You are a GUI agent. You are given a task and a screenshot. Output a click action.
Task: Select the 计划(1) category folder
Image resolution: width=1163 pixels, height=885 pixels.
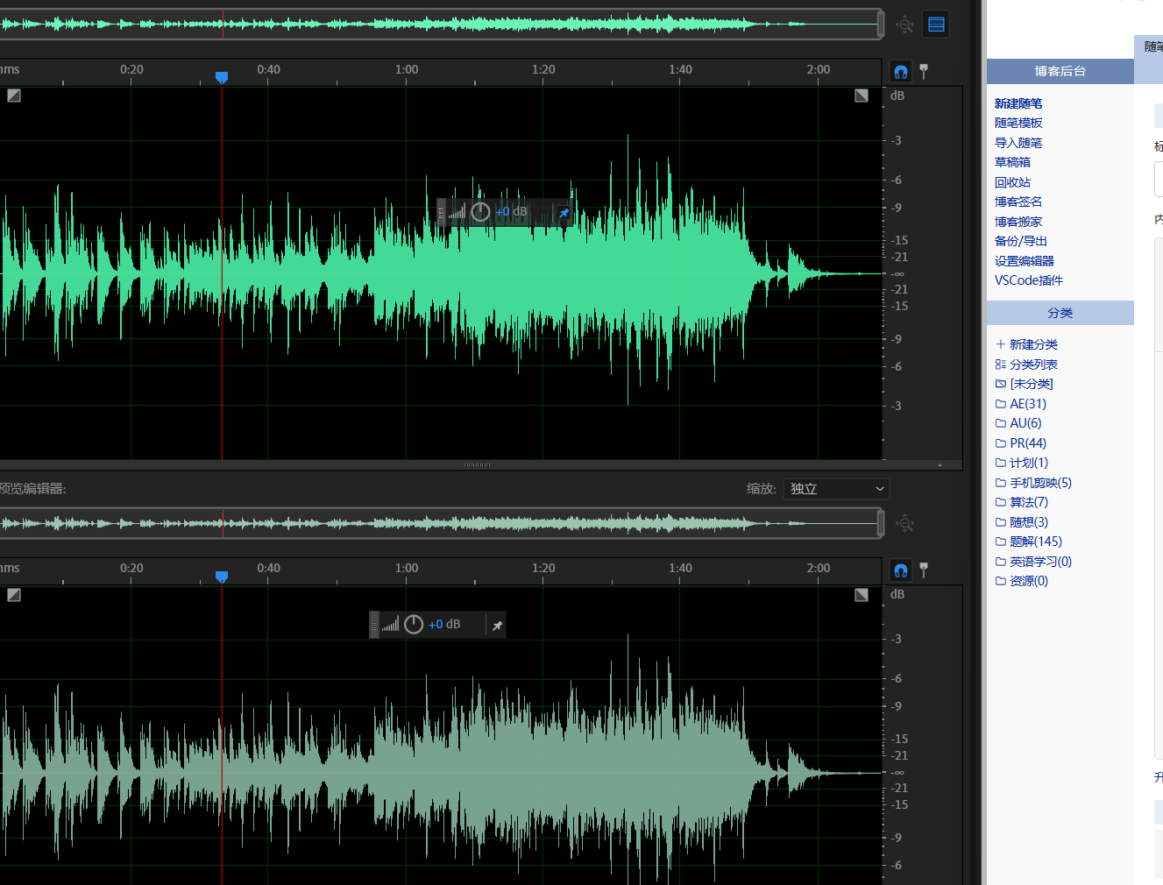[x=1021, y=463]
